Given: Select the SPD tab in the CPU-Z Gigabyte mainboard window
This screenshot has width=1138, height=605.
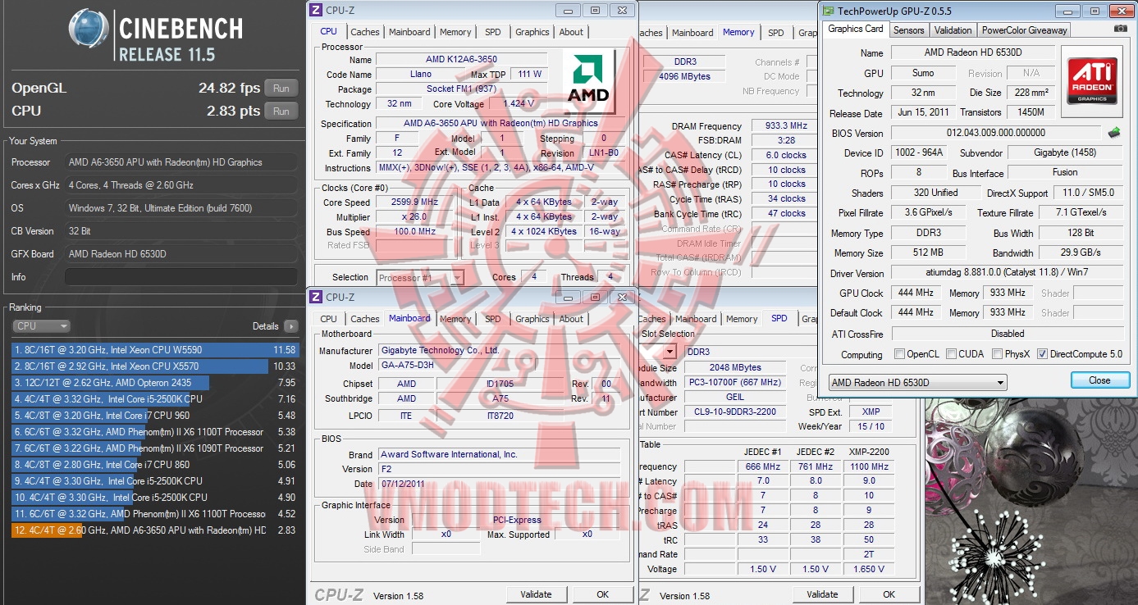Looking at the screenshot, I should pos(492,319).
